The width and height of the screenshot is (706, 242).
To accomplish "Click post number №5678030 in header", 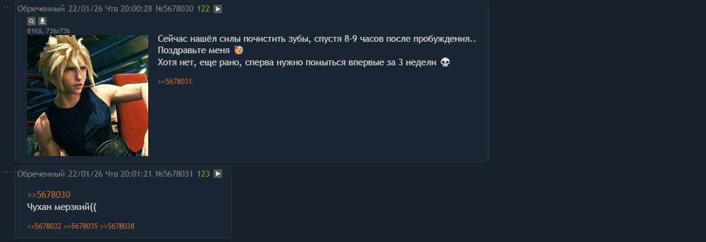I will [174, 9].
